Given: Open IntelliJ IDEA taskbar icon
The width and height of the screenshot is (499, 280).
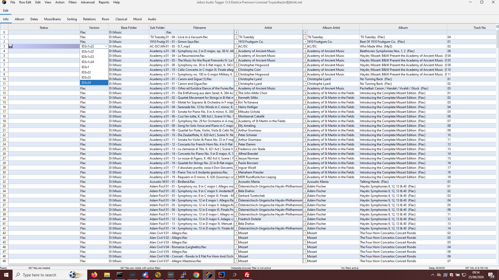Looking at the screenshot, I should pyautogui.click(x=222, y=275).
